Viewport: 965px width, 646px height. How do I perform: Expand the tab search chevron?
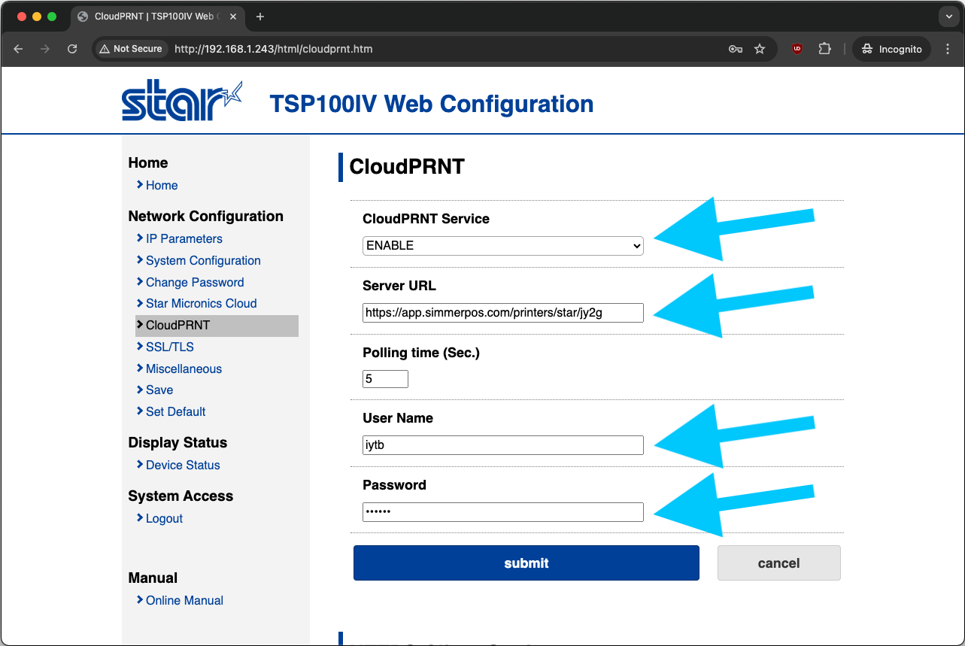[948, 17]
